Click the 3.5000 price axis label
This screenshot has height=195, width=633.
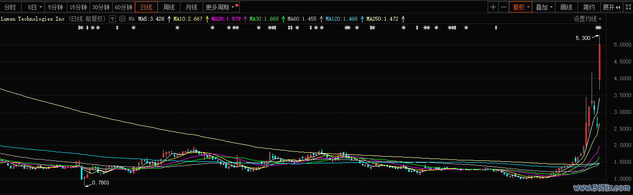(621, 95)
